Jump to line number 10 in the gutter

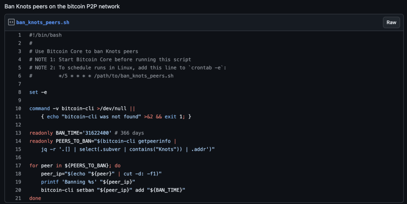tap(18, 109)
